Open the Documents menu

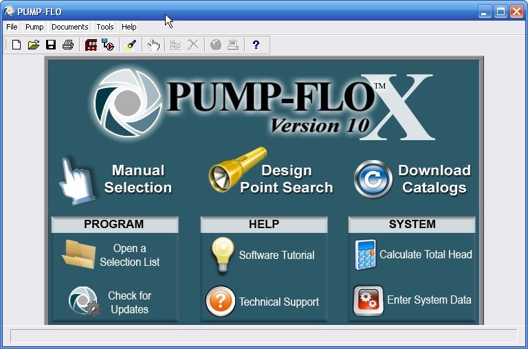tap(69, 27)
